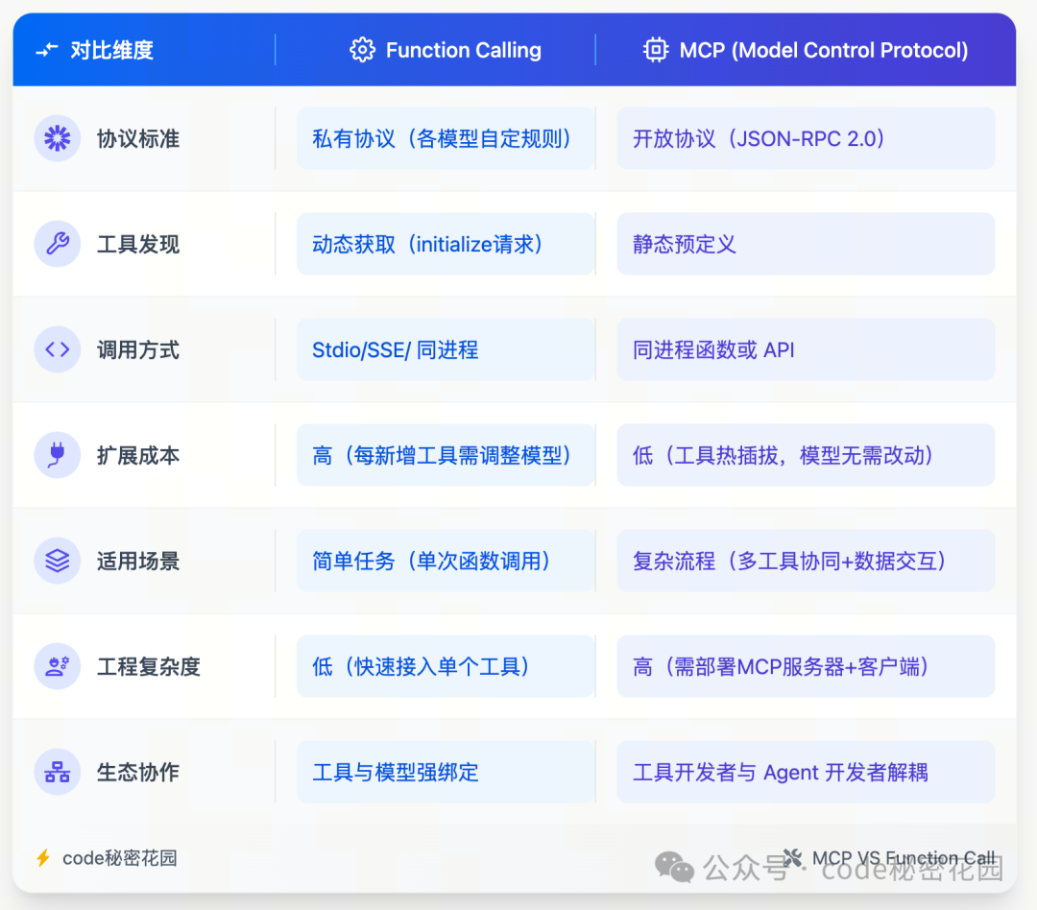Screen dimensions: 1037x910
Task: Click the stacked layers icon beside 适用场景
Action: [x=57, y=561]
